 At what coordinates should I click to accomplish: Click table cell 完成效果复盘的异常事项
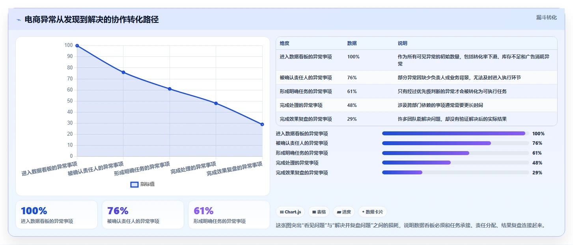tap(306, 119)
